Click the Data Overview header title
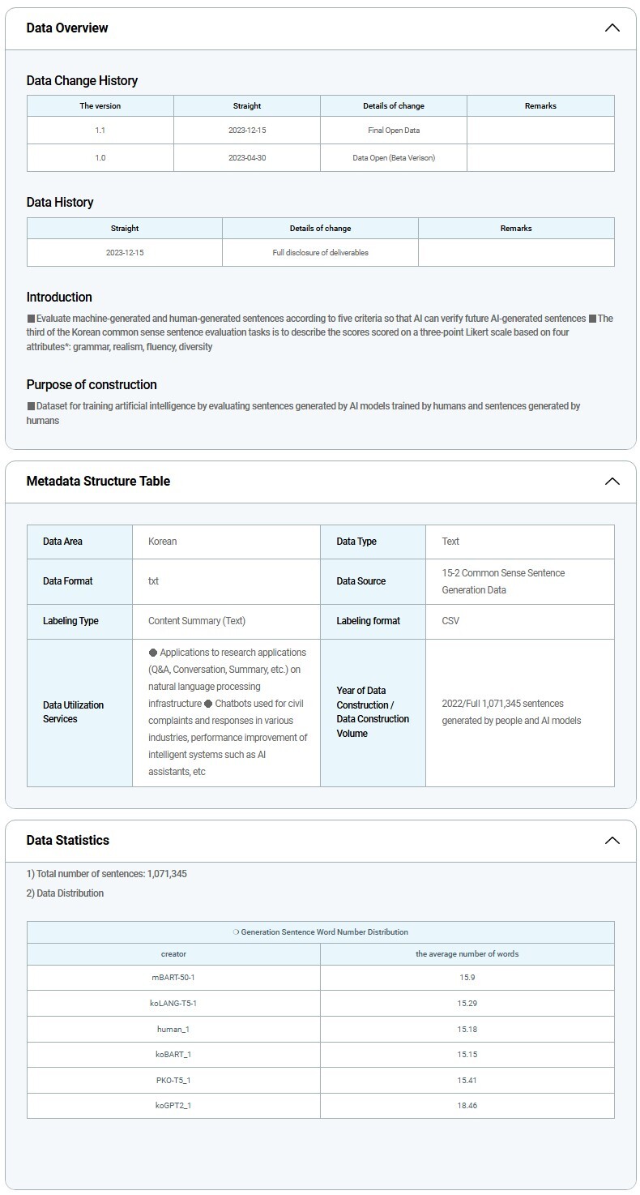640x1195 pixels. [x=67, y=28]
